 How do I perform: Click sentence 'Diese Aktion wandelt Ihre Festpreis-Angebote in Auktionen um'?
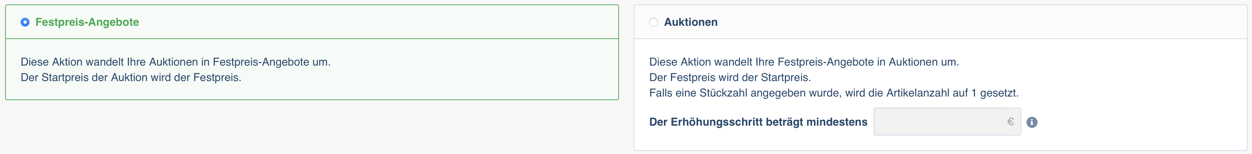pyautogui.click(x=804, y=62)
